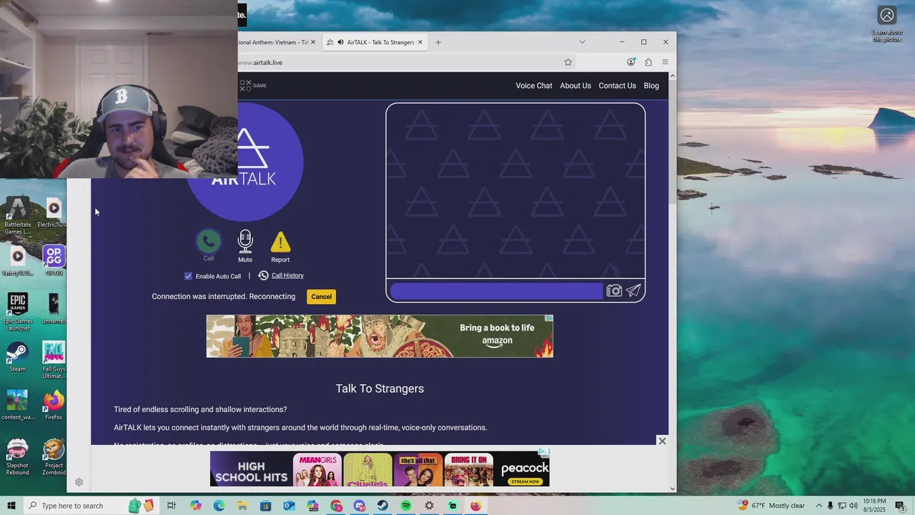The width and height of the screenshot is (915, 515).
Task: Click the GAME logo link in header
Action: pyautogui.click(x=252, y=86)
